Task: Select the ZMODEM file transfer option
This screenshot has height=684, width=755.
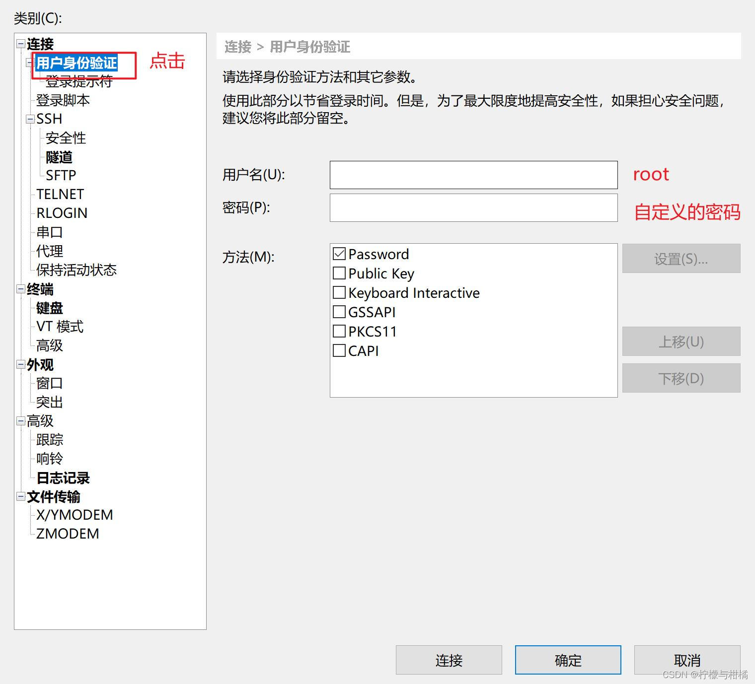Action: (67, 533)
